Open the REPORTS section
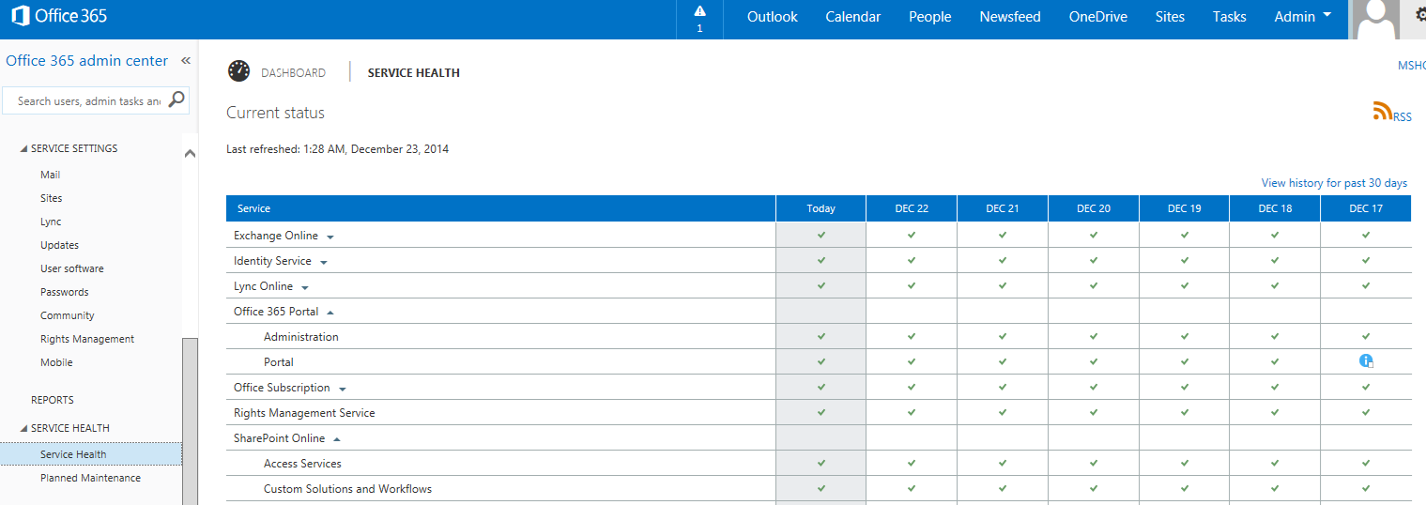The image size is (1426, 505). 53,400
